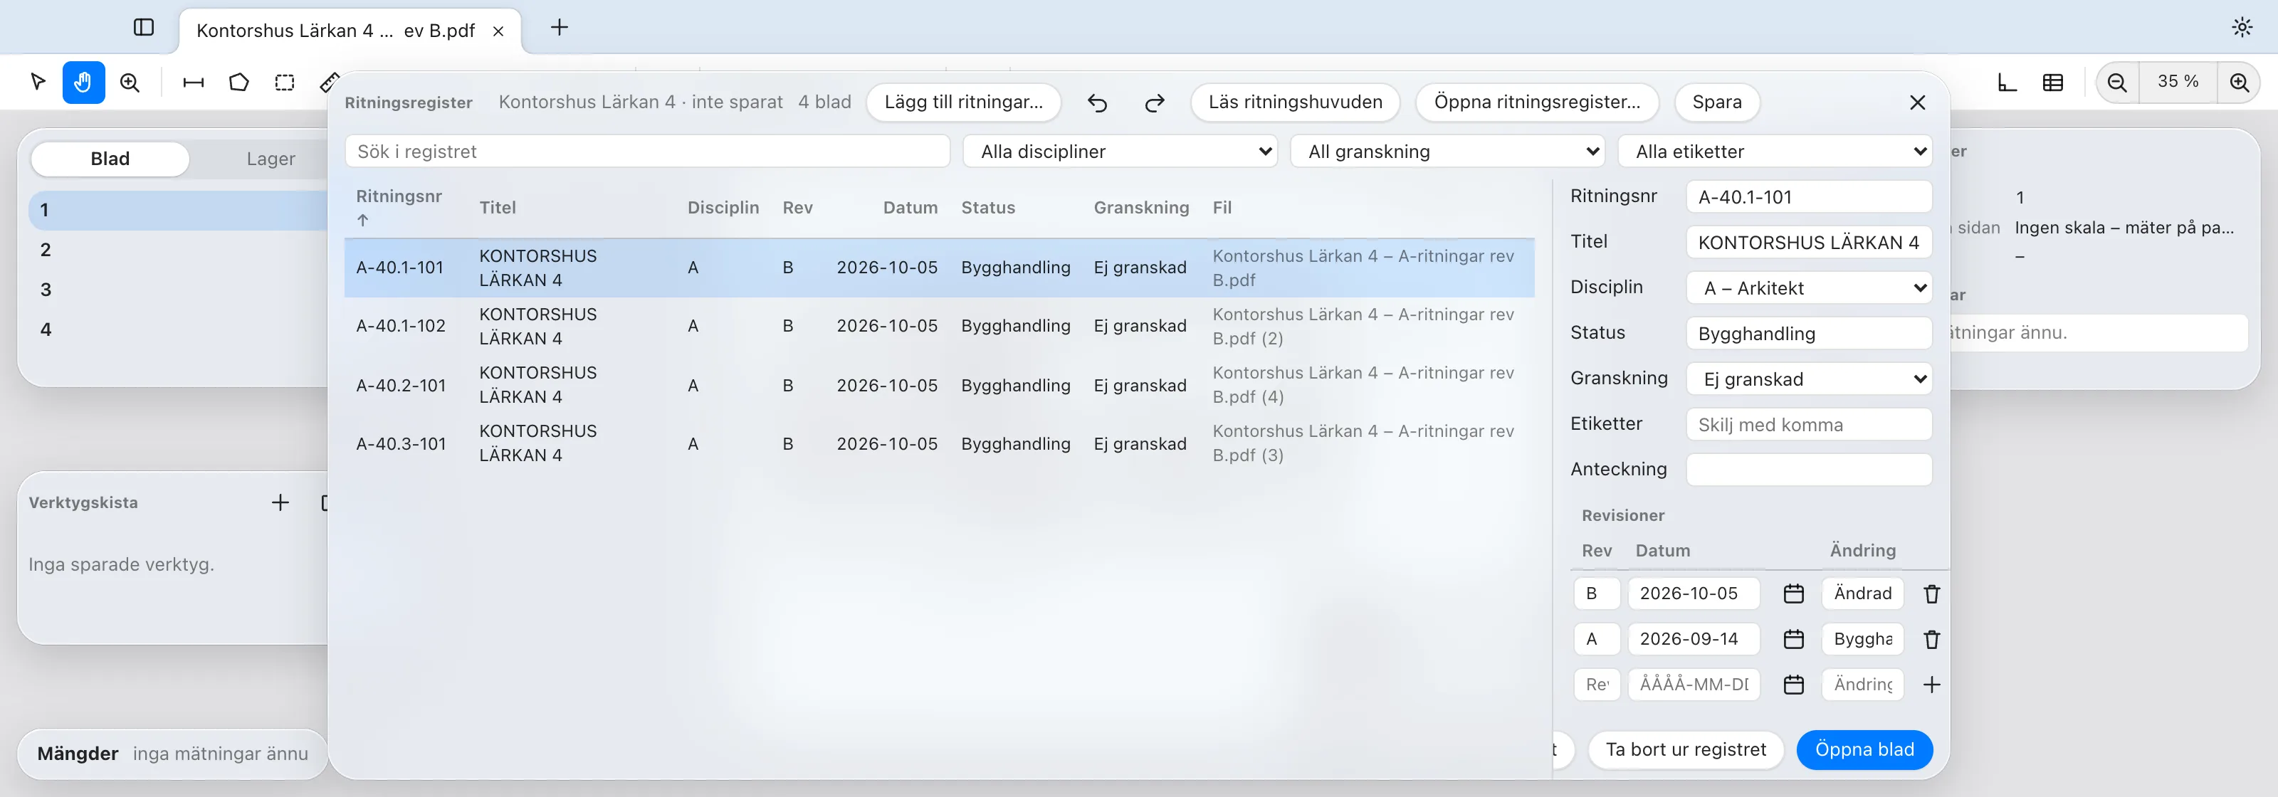Click the scale calibration angle icon
2278x797 pixels.
(x=2007, y=82)
